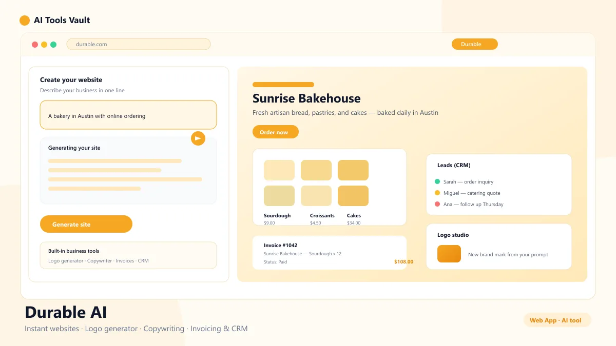This screenshot has height=346, width=616.
Task: Click the AI Tools Vault brand name
Action: (x=62, y=21)
